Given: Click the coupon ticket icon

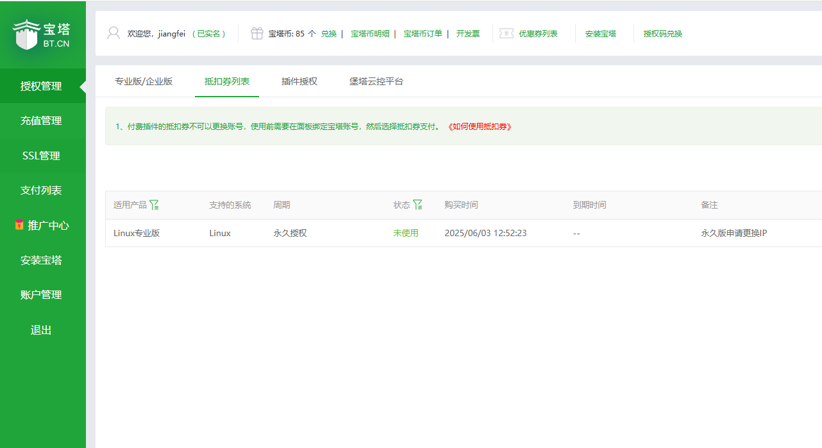Looking at the screenshot, I should click(x=507, y=33).
